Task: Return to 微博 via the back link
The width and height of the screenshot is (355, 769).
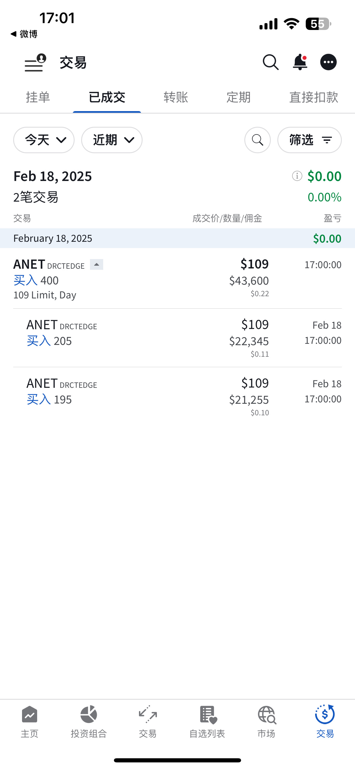Action: tap(24, 34)
